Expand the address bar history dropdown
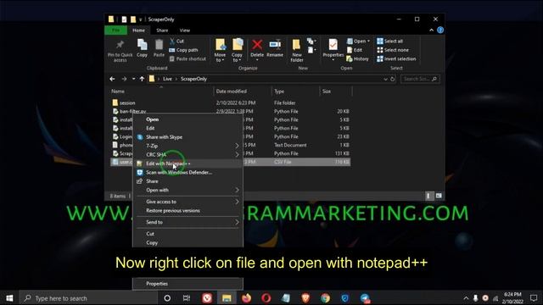Screen dimensions: 543x305 pyautogui.click(x=385, y=79)
